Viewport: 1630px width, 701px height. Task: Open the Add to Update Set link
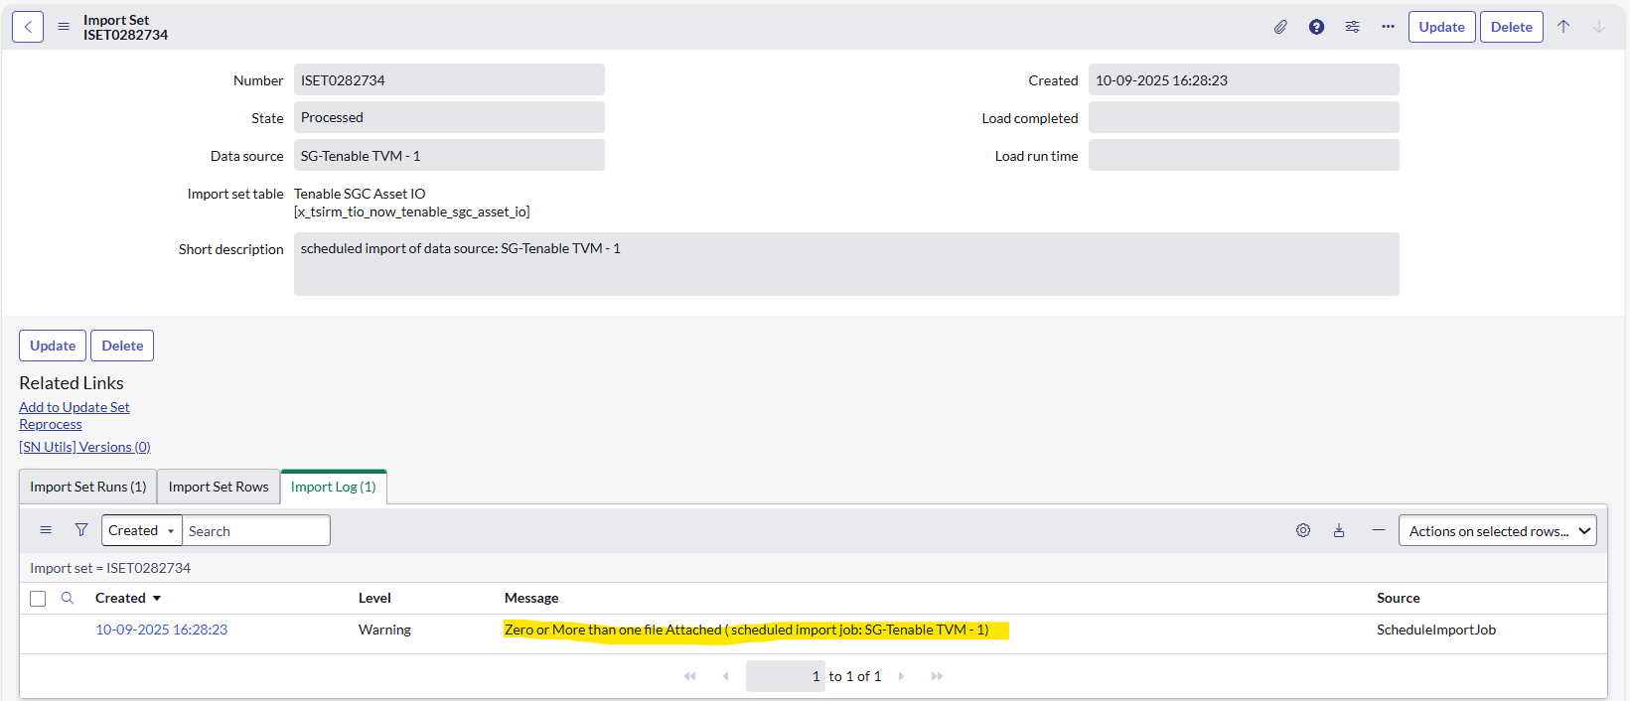pyautogui.click(x=74, y=407)
